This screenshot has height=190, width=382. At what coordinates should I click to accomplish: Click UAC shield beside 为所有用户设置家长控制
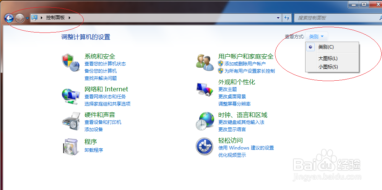[221, 71]
